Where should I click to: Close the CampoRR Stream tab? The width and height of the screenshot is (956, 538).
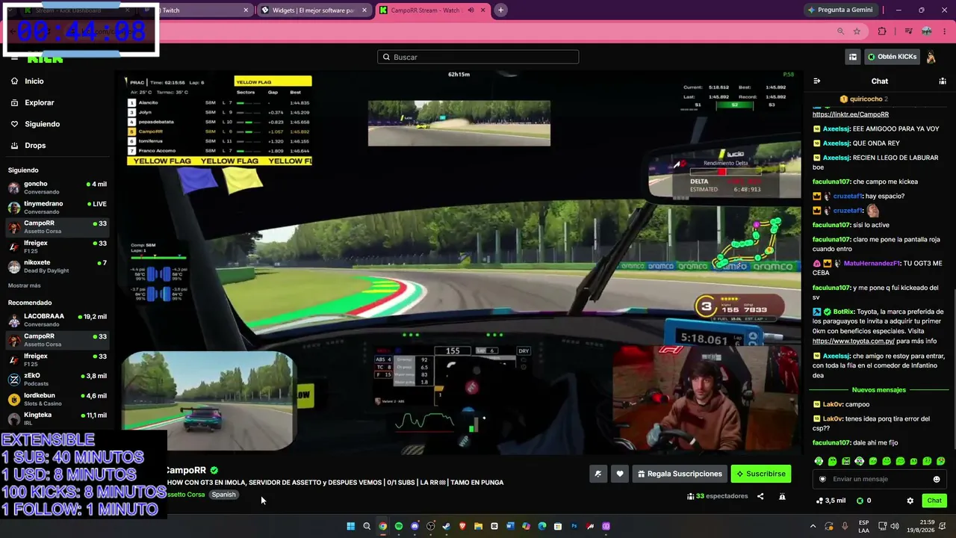click(x=482, y=10)
